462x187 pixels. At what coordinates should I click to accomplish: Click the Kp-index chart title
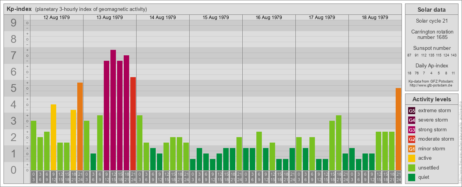pyautogui.click(x=19, y=9)
